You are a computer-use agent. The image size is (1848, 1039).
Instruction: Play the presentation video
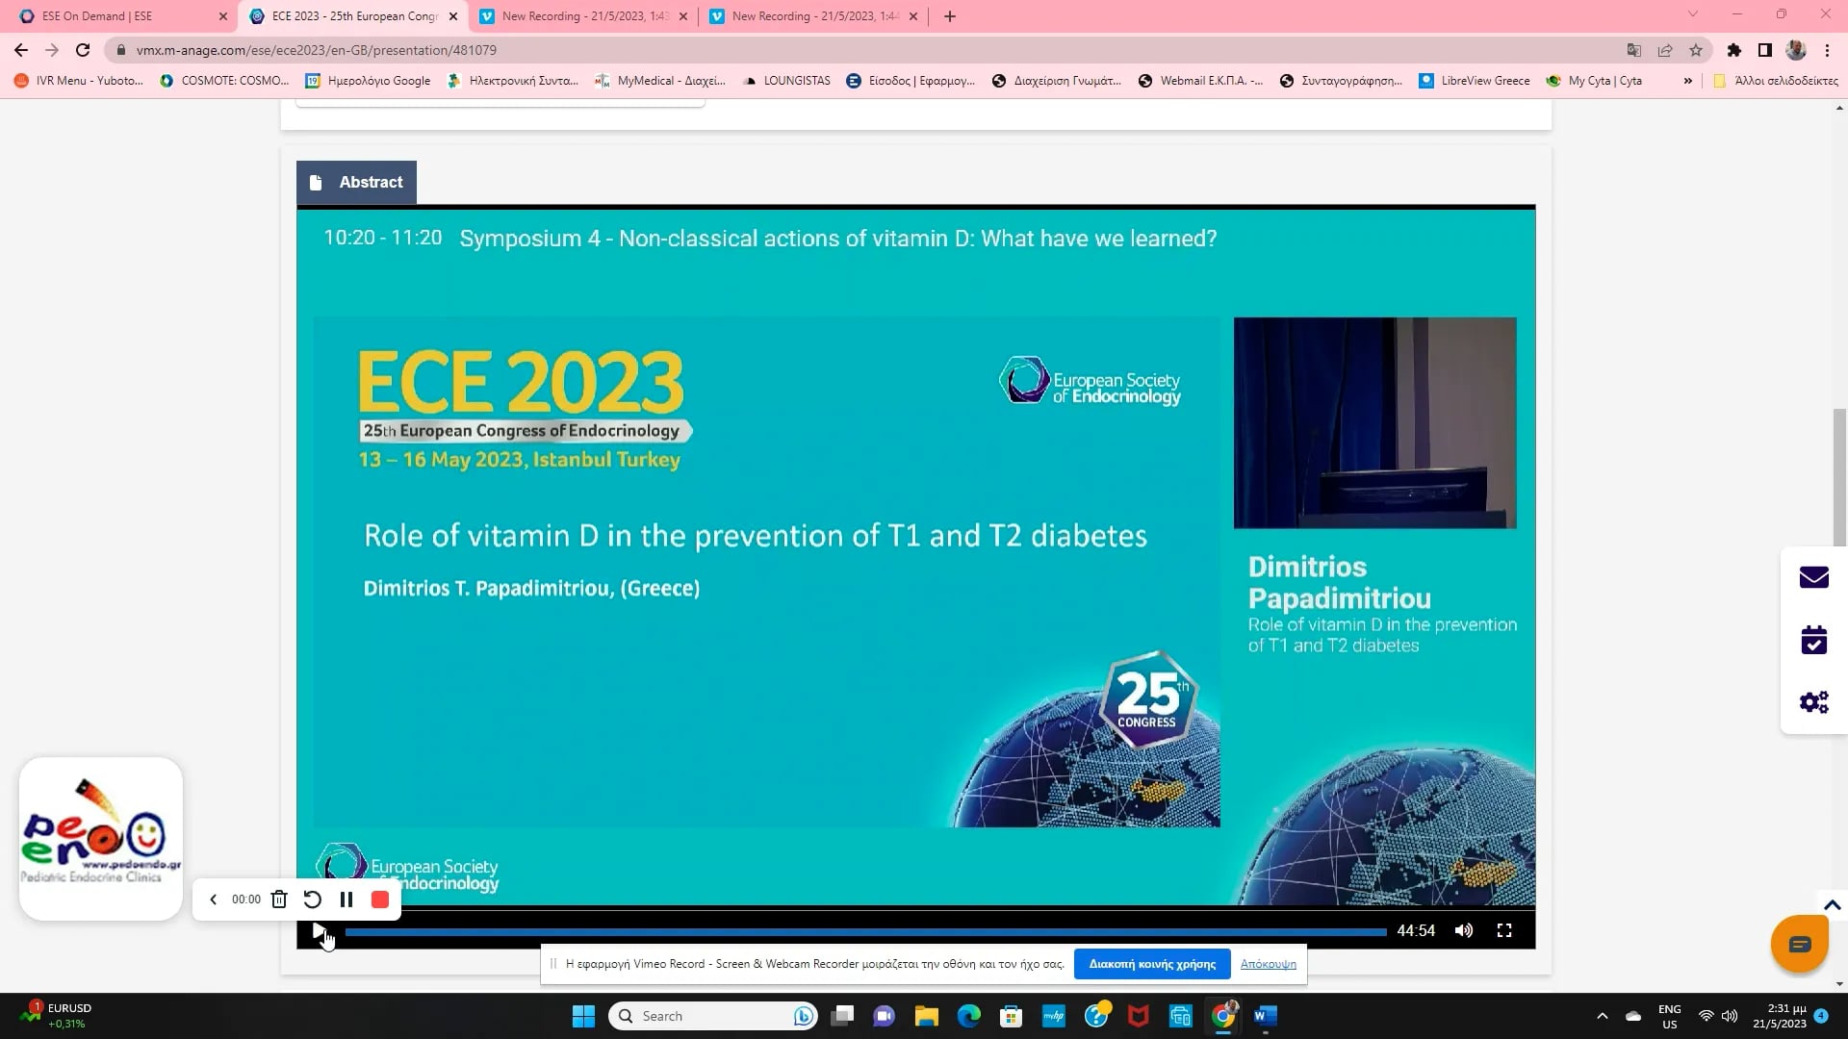tap(319, 930)
